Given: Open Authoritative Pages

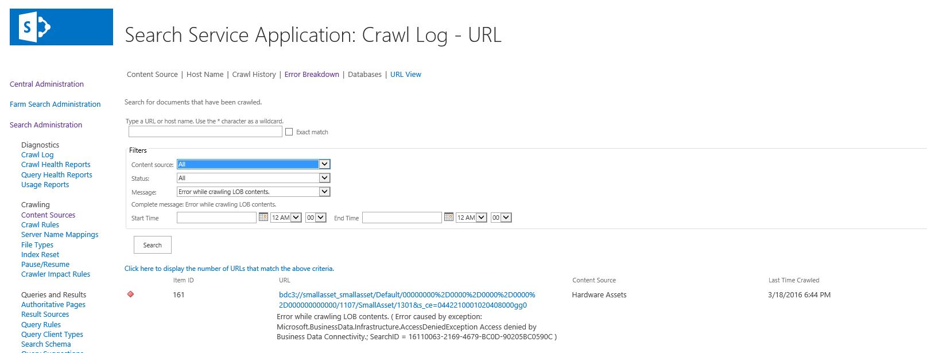Looking at the screenshot, I should 53,305.
